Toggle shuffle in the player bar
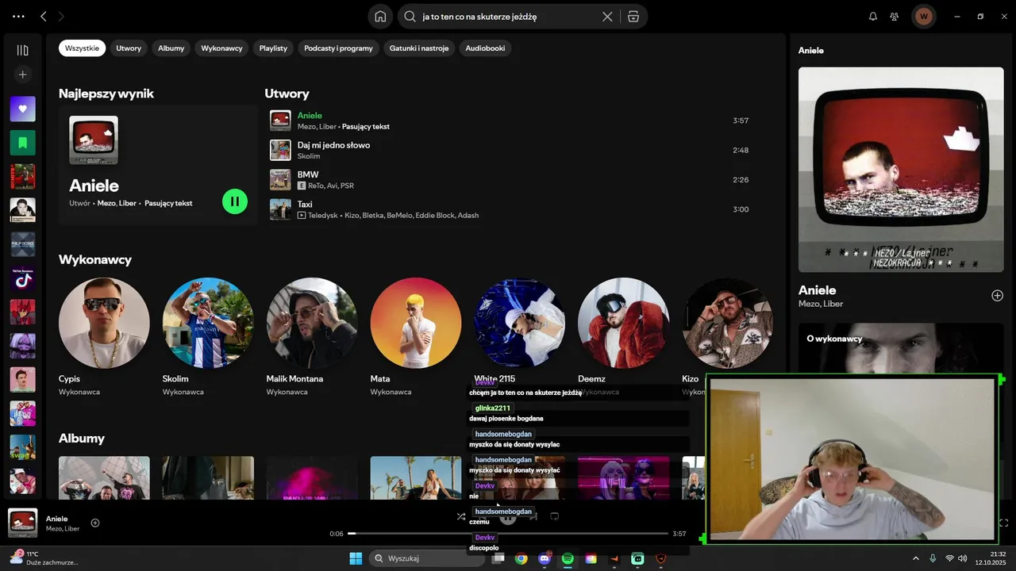1016x571 pixels. pyautogui.click(x=461, y=516)
